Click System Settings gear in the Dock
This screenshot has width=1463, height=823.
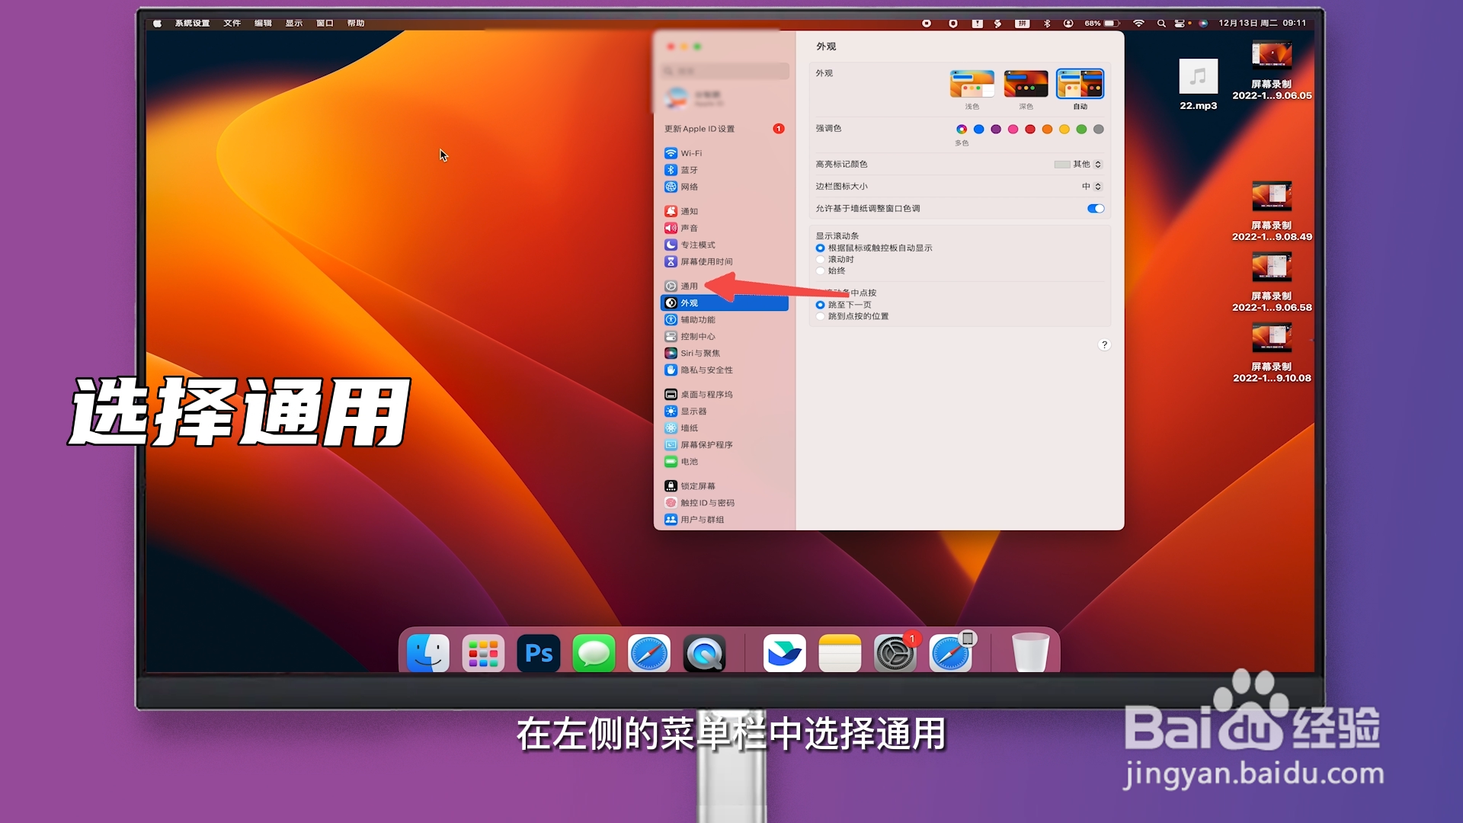point(895,653)
